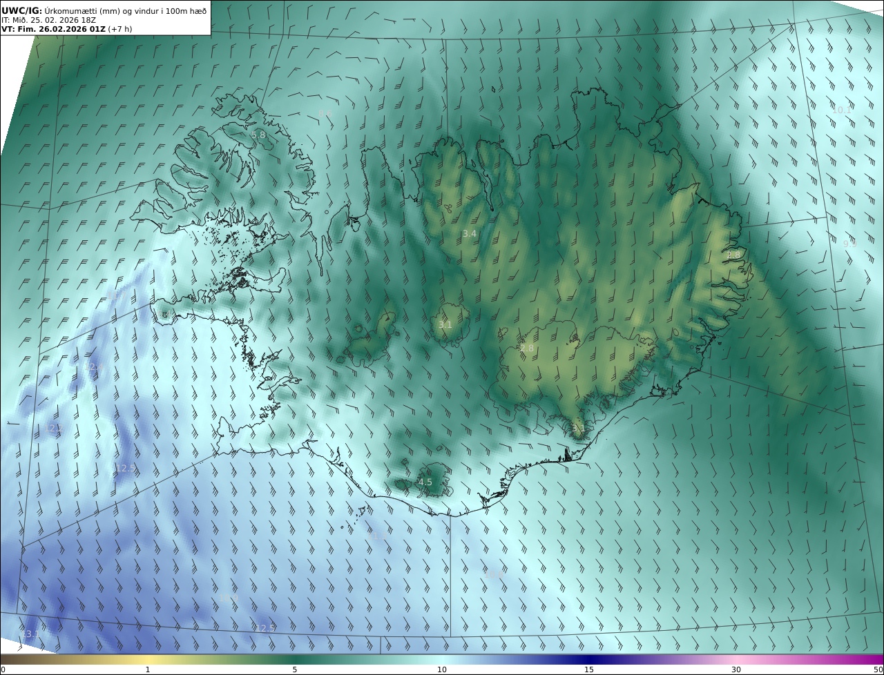Click the colorbar tick label 1
This screenshot has height=675, width=884.
(x=148, y=669)
